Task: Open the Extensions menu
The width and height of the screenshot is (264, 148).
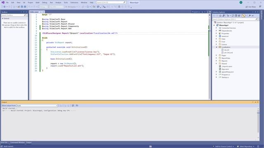Action: 74,2
